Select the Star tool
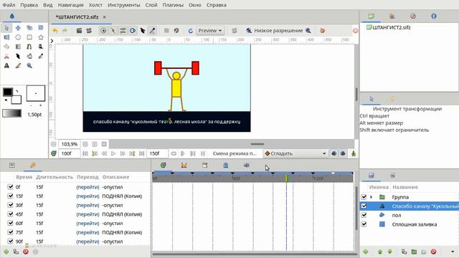Image resolution: width=459 pixels, height=258 pixels. tap(41, 37)
